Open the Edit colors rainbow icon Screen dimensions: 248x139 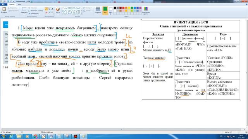point(146,9)
